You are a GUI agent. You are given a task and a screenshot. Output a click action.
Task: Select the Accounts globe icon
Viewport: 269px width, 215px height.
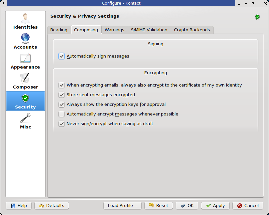pos(25,38)
